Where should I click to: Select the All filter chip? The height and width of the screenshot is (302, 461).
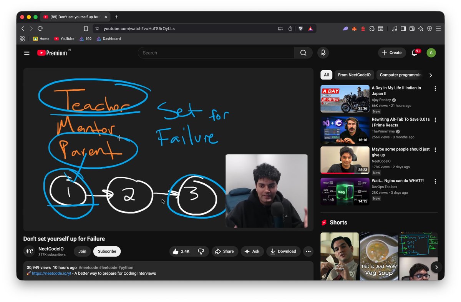coord(326,75)
